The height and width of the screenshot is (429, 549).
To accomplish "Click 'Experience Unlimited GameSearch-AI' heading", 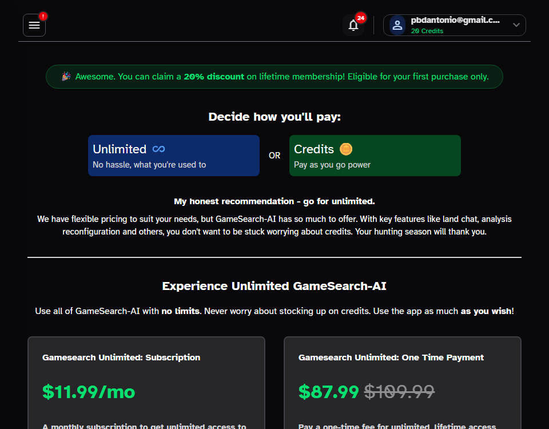I will [274, 286].
